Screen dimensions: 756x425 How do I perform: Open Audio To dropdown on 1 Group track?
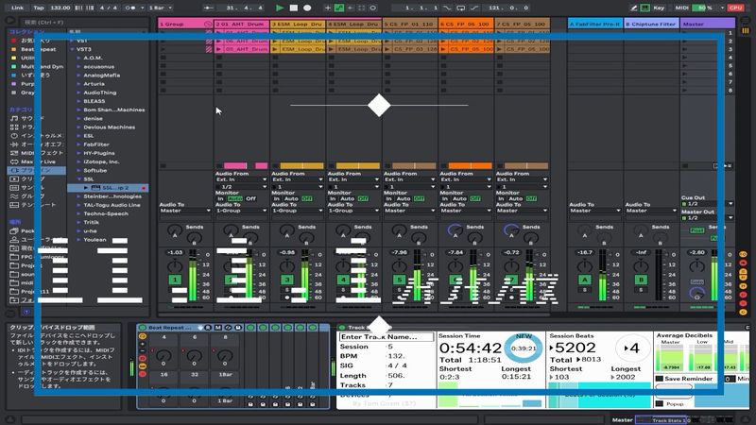click(x=184, y=211)
